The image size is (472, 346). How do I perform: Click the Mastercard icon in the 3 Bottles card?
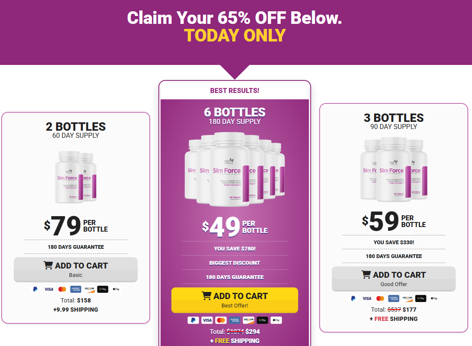tap(380, 298)
